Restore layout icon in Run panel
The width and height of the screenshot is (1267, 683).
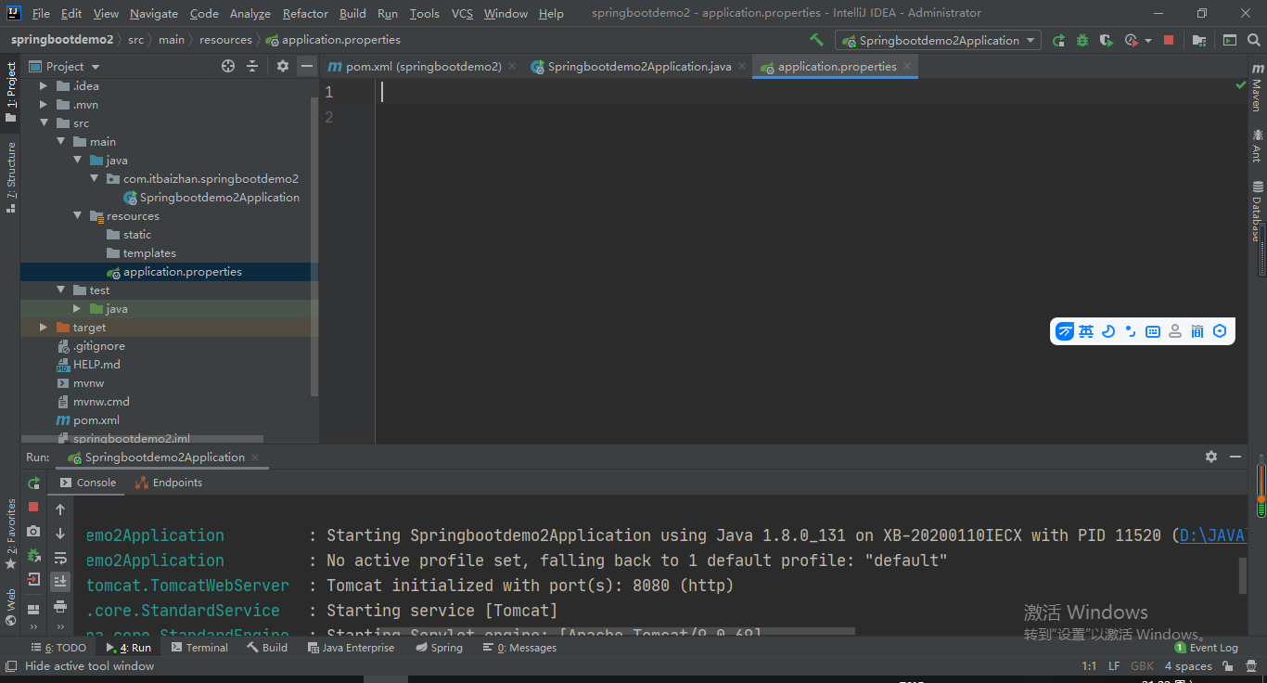click(33, 610)
